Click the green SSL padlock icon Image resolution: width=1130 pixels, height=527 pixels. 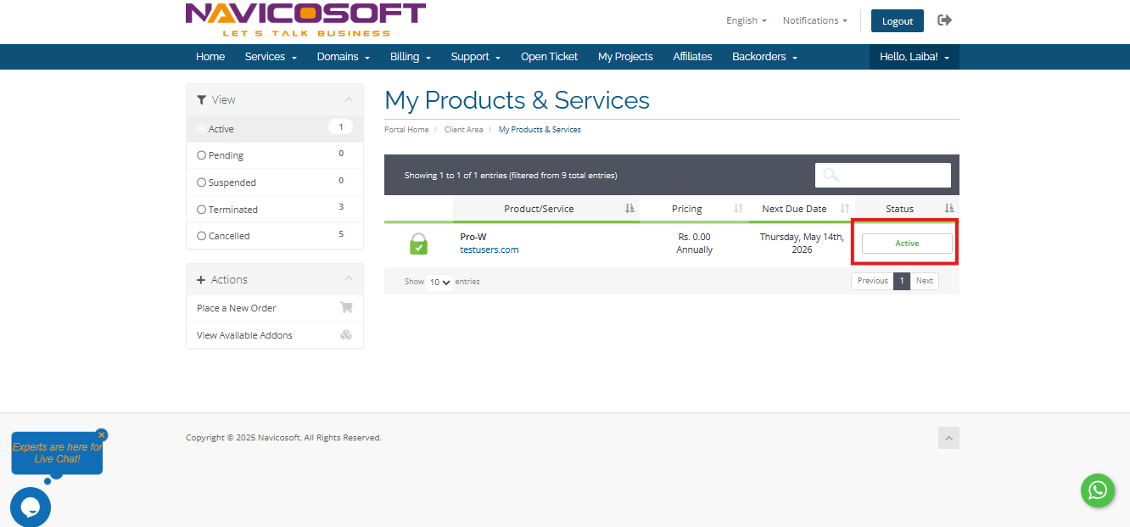coord(418,244)
